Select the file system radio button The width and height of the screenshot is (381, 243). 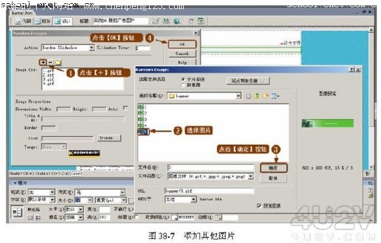pos(183,79)
